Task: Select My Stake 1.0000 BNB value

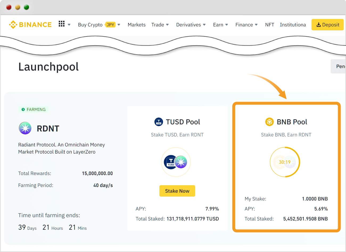Action: 315,199
